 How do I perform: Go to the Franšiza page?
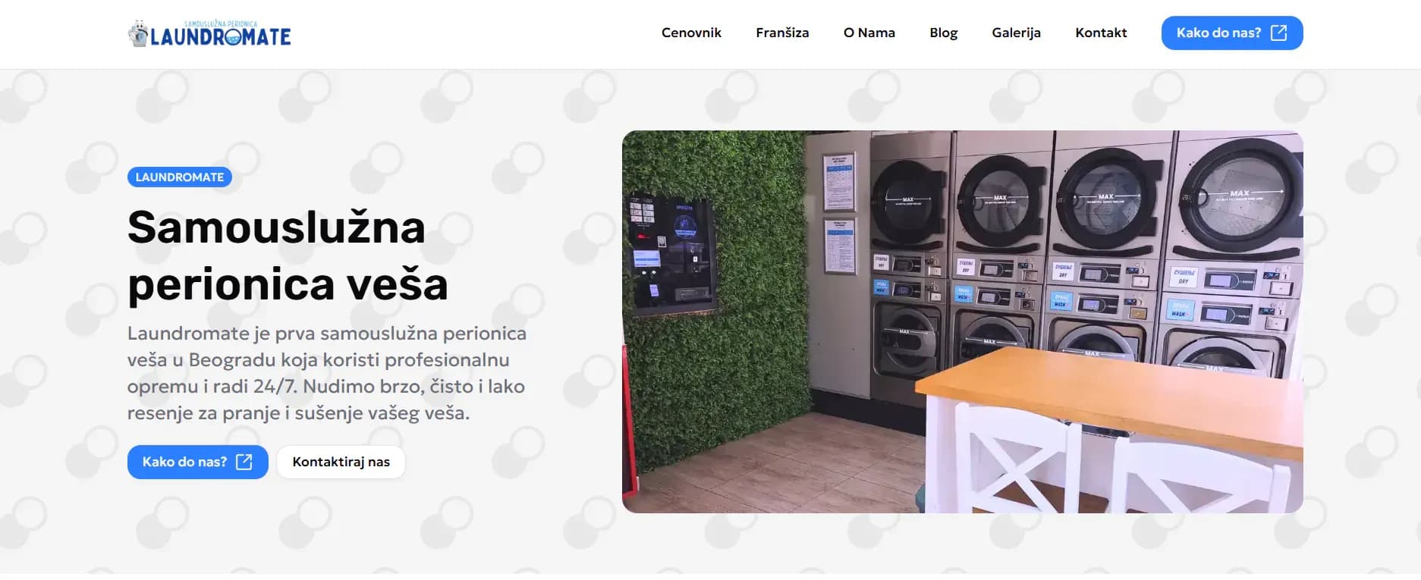click(x=782, y=33)
